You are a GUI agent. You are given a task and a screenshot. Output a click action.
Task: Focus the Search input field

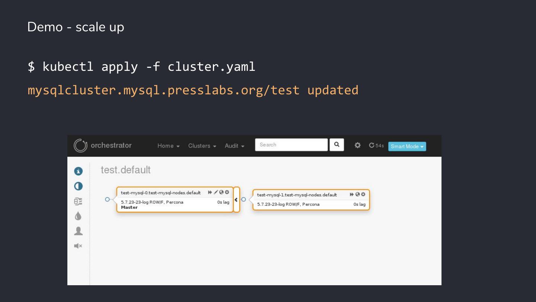click(291, 145)
